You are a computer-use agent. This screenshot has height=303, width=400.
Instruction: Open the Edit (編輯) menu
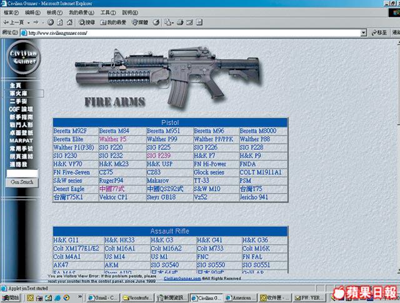[32, 12]
